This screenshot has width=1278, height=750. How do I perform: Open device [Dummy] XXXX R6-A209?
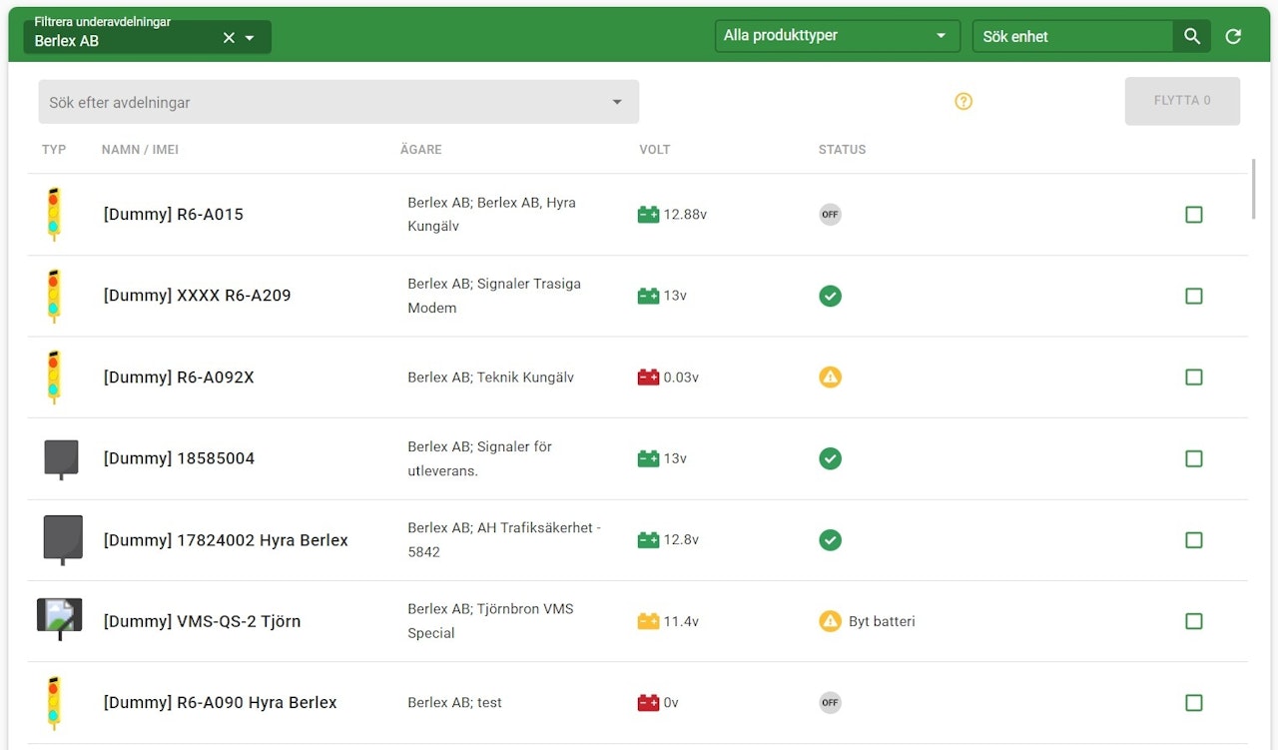tap(197, 296)
